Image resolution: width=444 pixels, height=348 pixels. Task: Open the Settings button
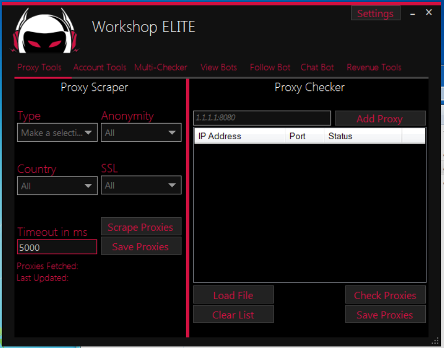click(375, 14)
